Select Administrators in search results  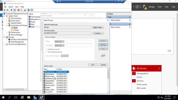[50, 74]
